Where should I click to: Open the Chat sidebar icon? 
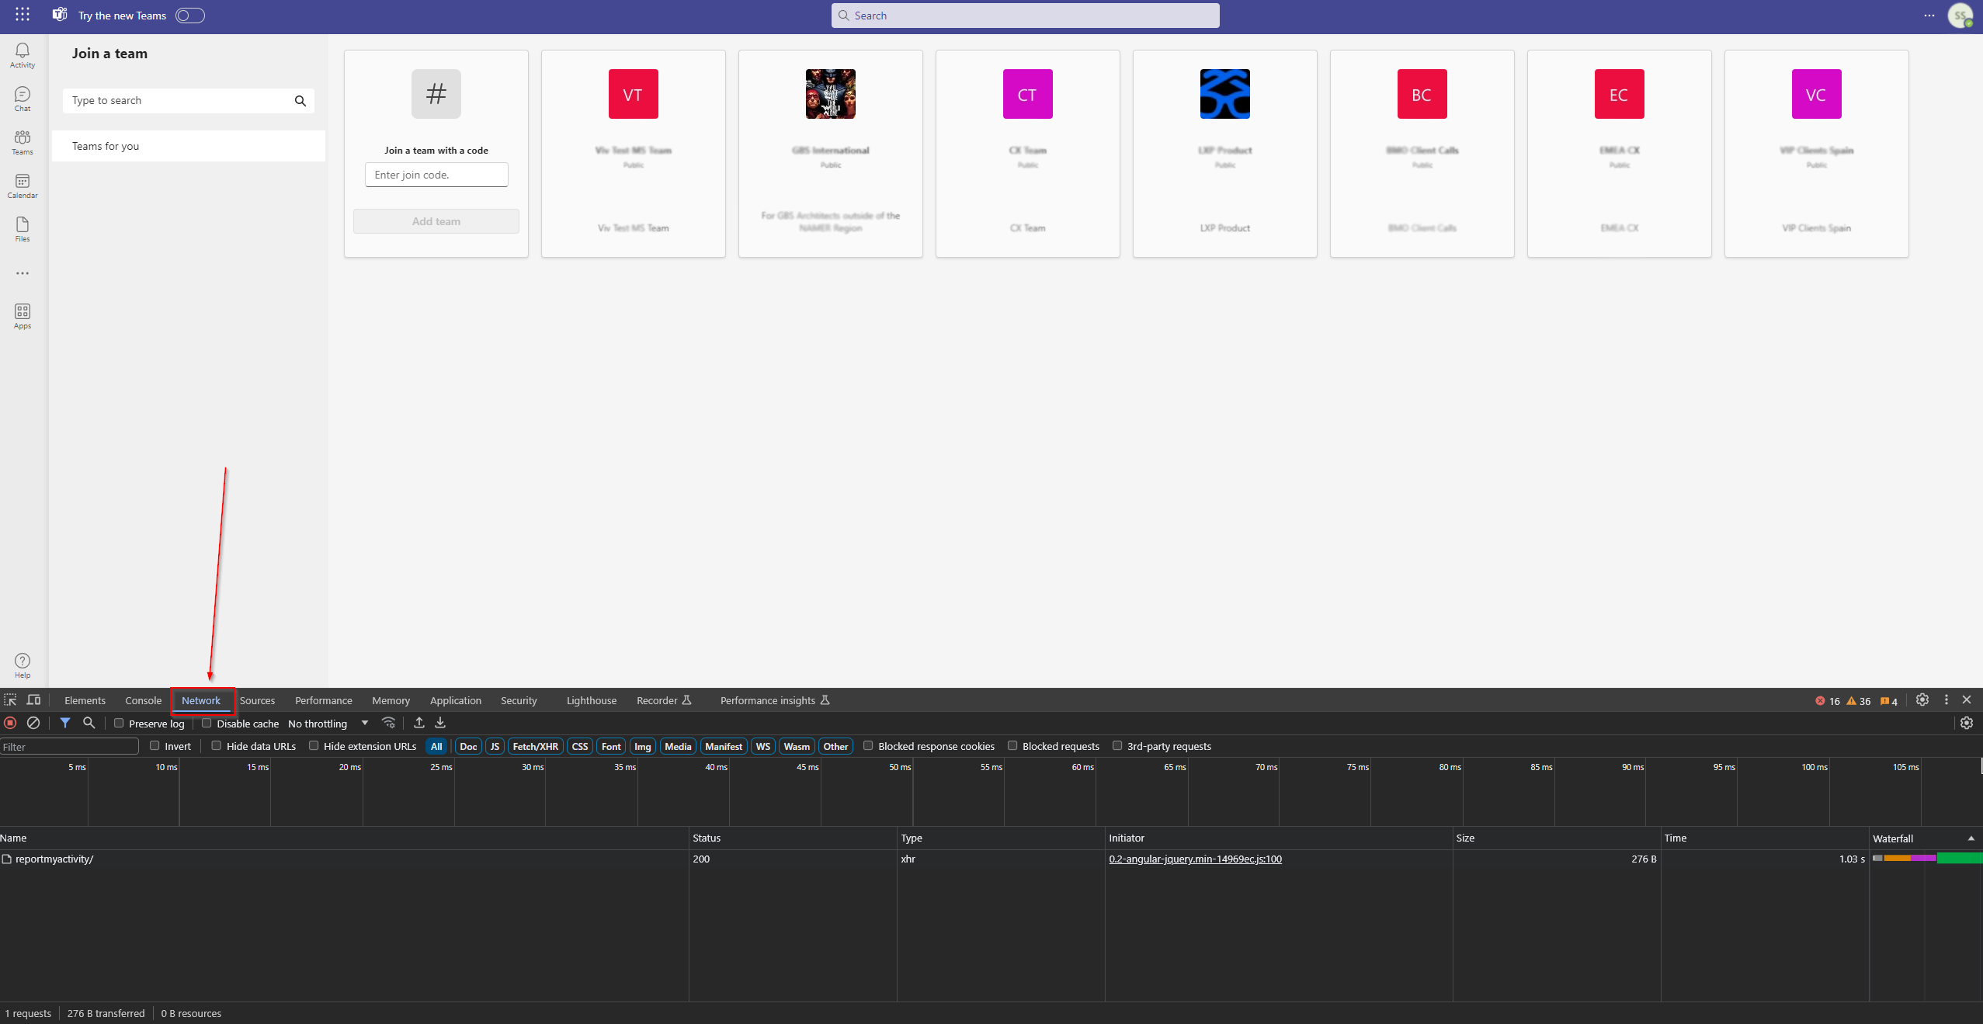tap(23, 99)
